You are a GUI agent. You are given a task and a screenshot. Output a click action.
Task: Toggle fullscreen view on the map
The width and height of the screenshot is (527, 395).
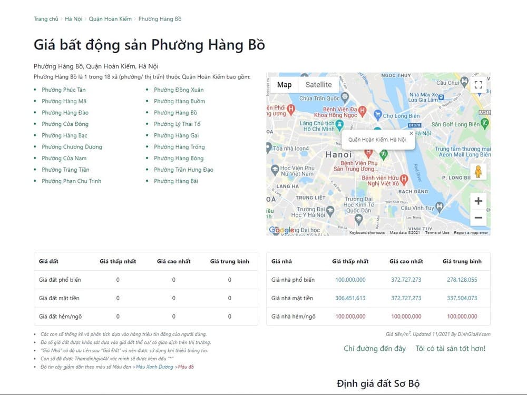click(479, 85)
